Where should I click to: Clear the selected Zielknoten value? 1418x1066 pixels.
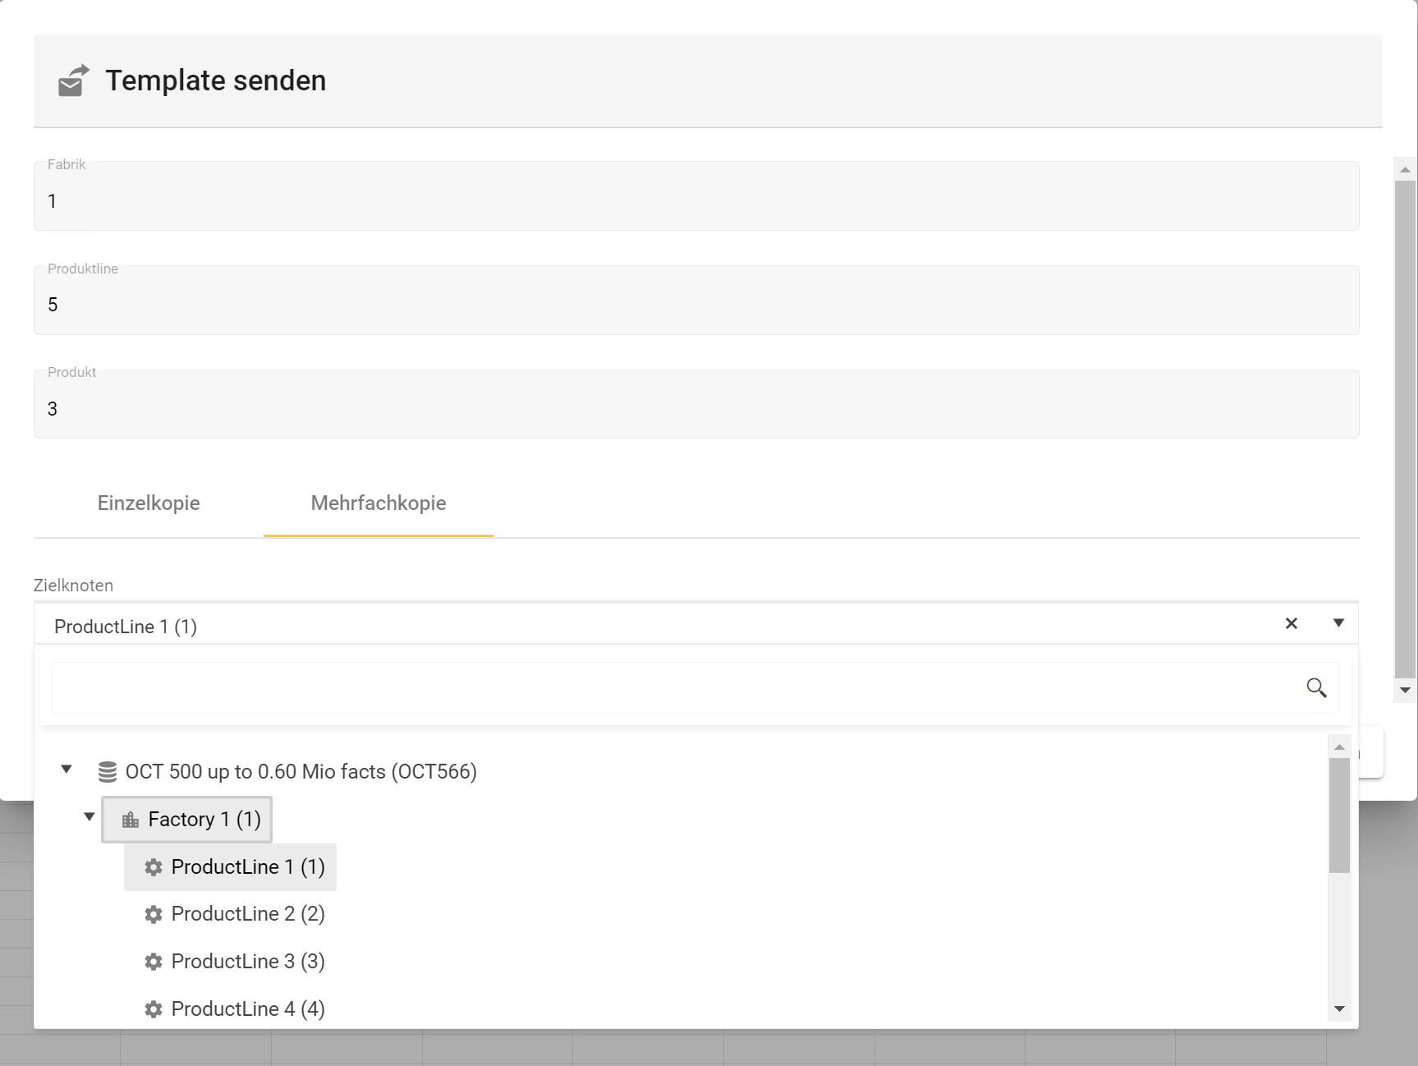tap(1291, 623)
